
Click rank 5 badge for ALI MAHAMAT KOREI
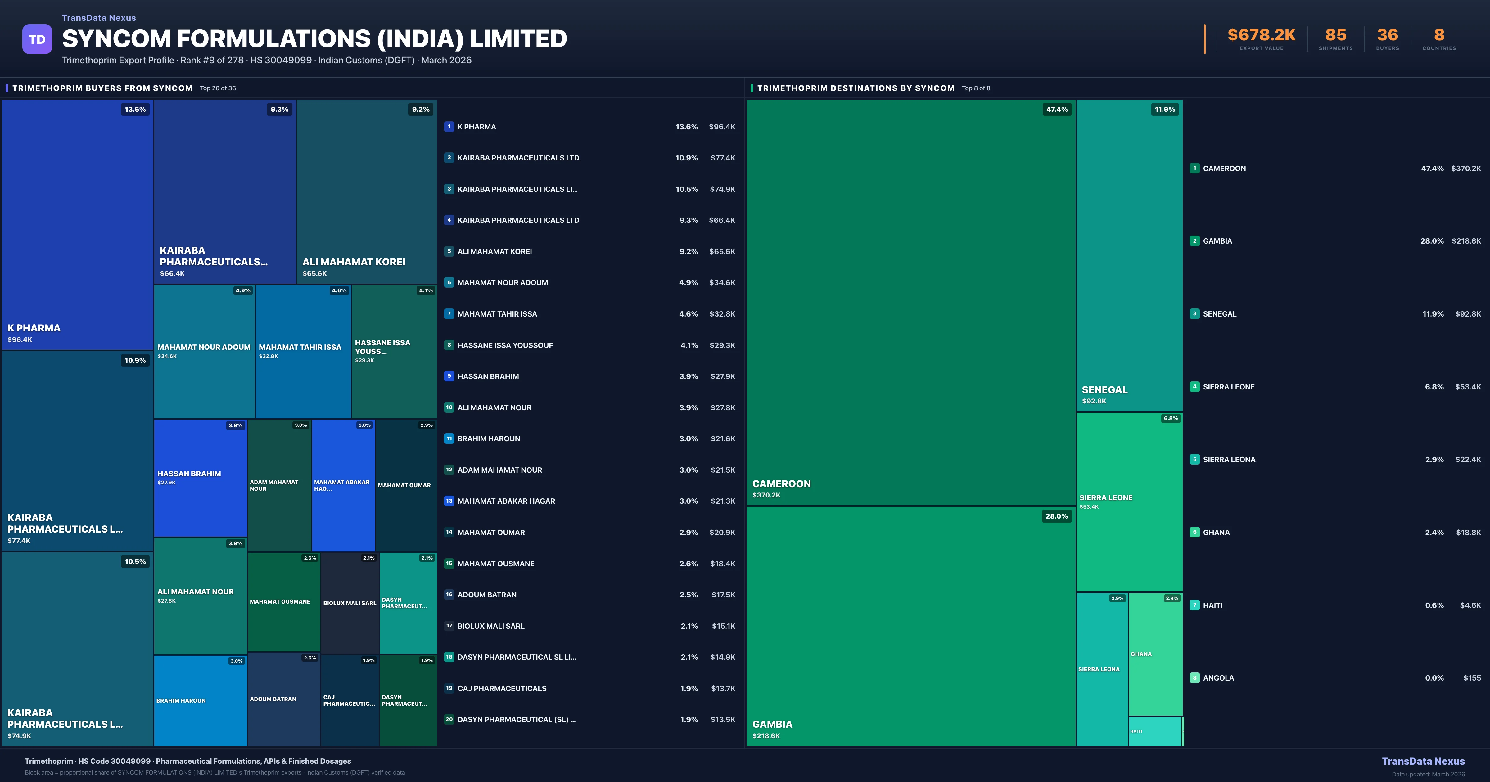coord(449,251)
